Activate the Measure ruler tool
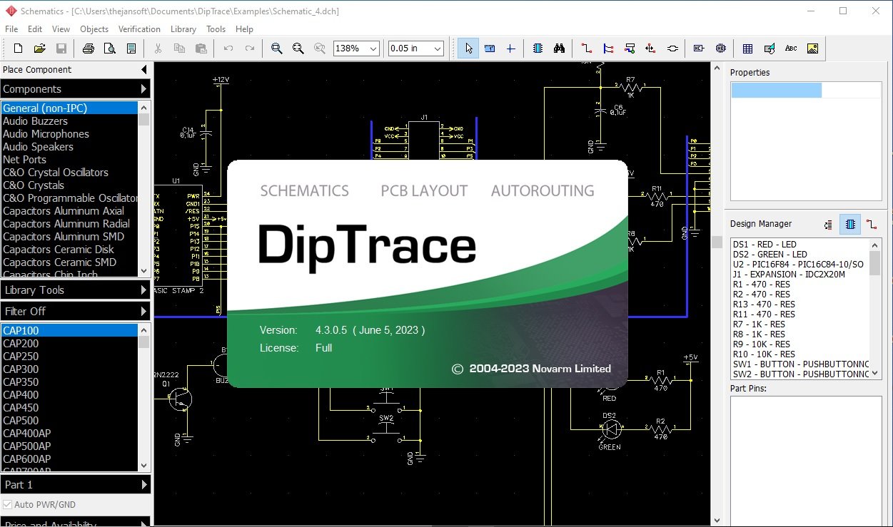Viewport: 893px width, 527px height. 490,48
